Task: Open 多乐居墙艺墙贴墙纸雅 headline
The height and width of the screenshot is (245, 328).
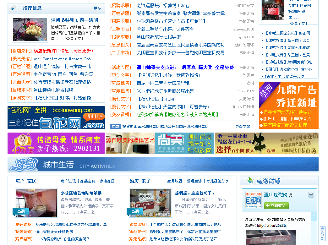Action: 81,193
